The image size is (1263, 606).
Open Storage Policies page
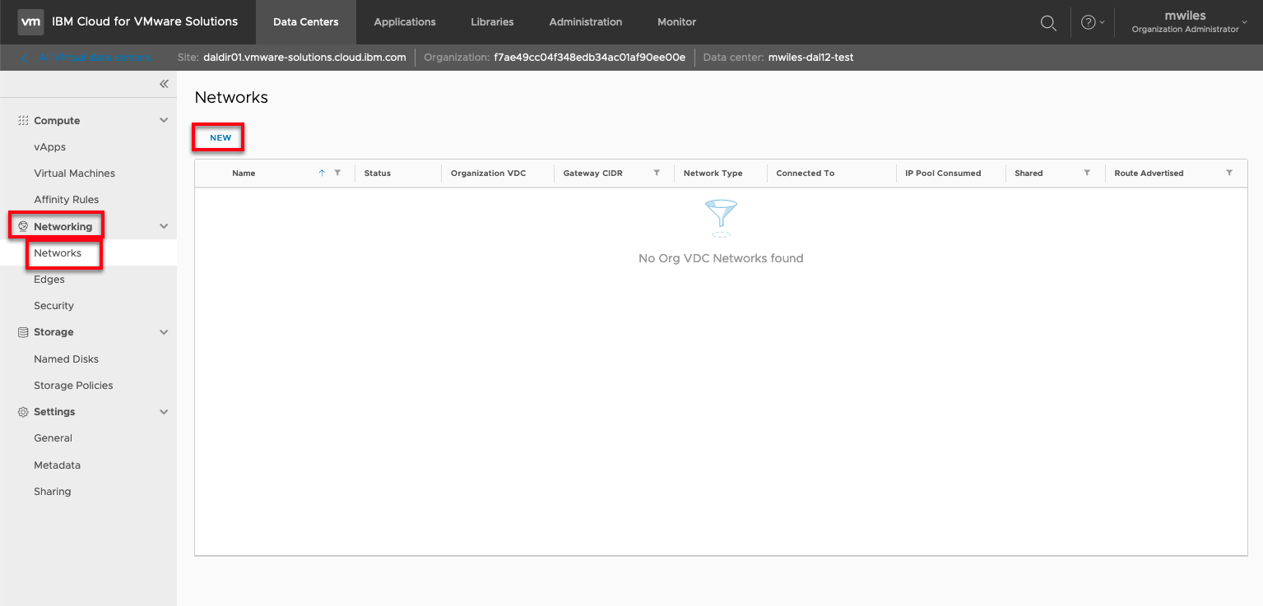click(73, 386)
